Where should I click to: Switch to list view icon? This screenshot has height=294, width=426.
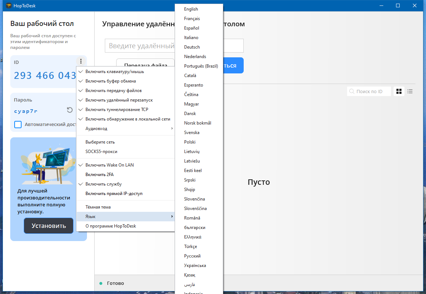(410, 91)
